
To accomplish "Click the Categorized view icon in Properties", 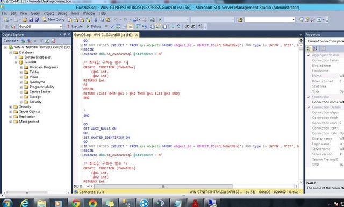I will point(309,48).
